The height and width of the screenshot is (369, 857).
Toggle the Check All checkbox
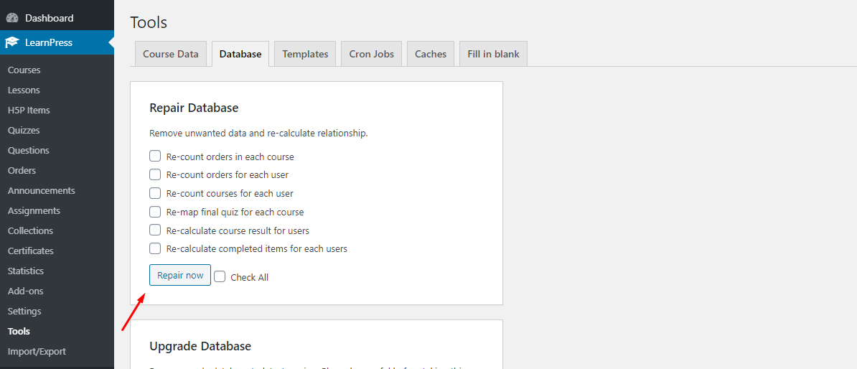pyautogui.click(x=220, y=277)
